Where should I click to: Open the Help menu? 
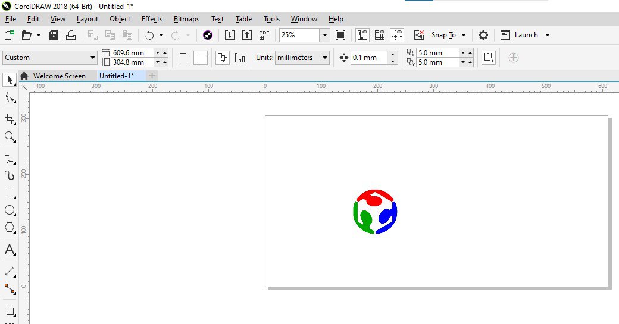(336, 19)
